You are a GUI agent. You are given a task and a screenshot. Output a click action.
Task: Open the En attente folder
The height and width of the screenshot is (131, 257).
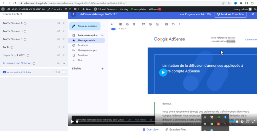click(83, 45)
